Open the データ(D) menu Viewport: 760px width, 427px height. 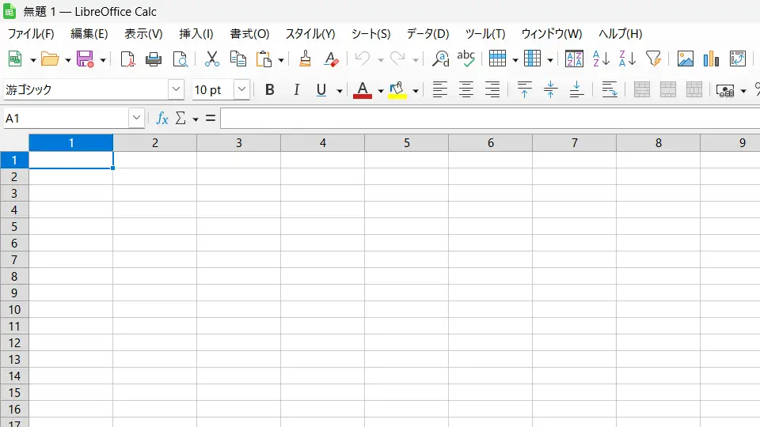[x=427, y=34]
